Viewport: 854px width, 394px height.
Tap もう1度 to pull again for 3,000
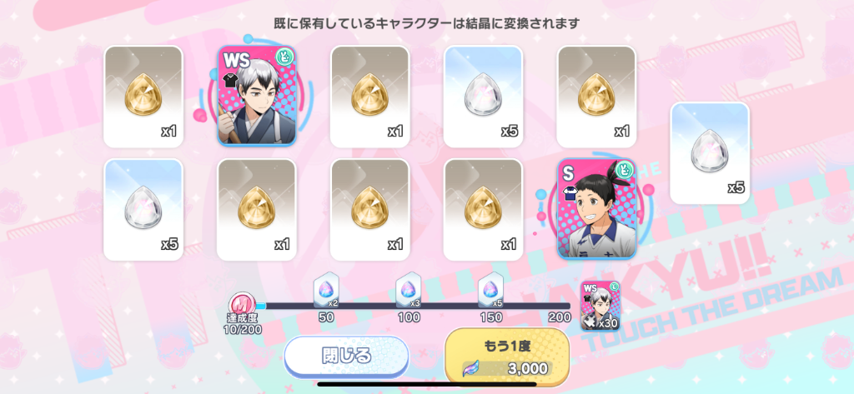coord(507,357)
